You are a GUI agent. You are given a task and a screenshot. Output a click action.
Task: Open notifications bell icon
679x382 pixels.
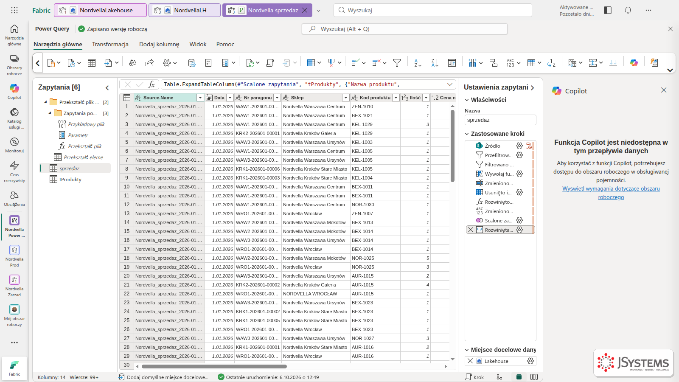(x=628, y=10)
